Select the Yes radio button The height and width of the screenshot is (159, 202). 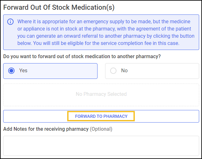coord(11,71)
